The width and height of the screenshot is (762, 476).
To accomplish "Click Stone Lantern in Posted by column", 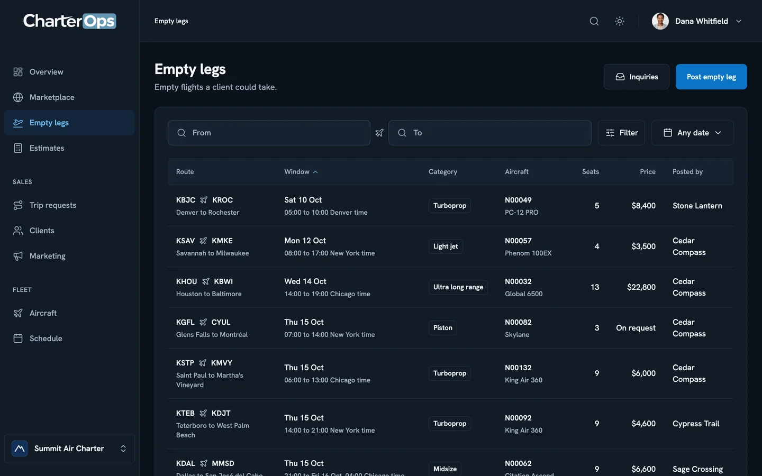I will (x=697, y=206).
